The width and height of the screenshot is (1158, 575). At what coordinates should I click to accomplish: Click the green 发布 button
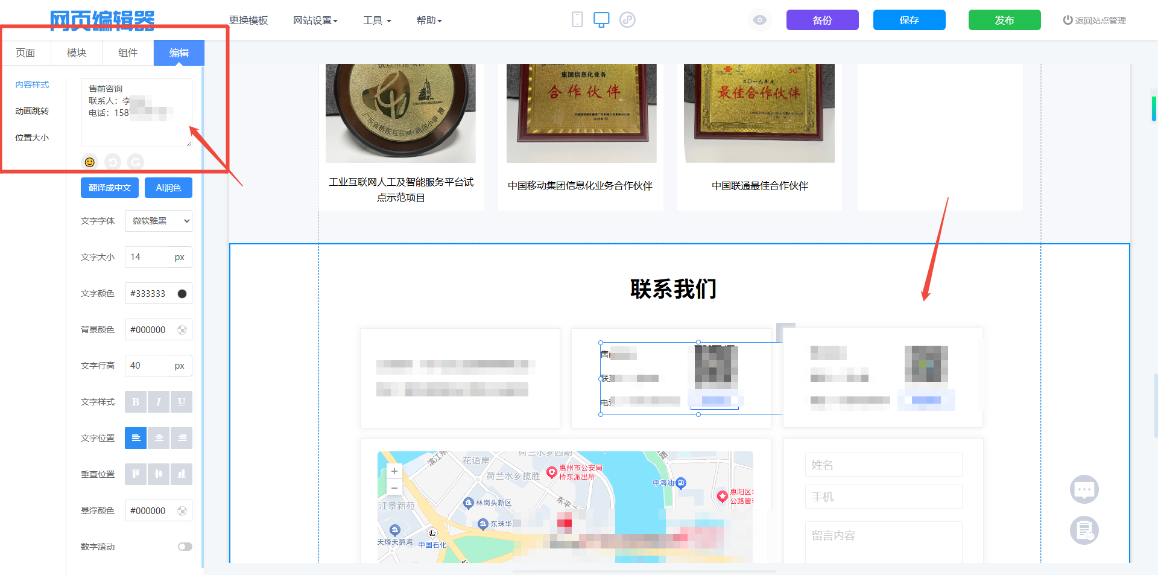tap(1004, 20)
